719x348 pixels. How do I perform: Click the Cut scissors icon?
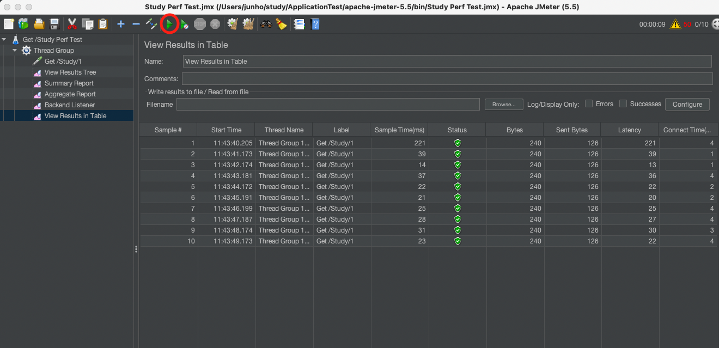pyautogui.click(x=72, y=24)
